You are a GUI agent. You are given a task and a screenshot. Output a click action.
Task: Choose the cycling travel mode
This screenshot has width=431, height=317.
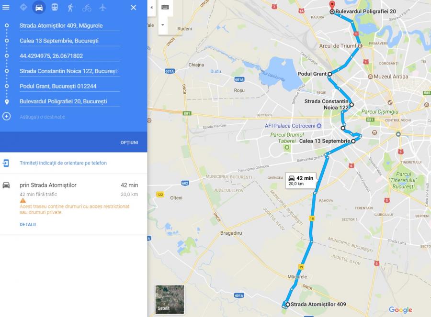point(87,7)
